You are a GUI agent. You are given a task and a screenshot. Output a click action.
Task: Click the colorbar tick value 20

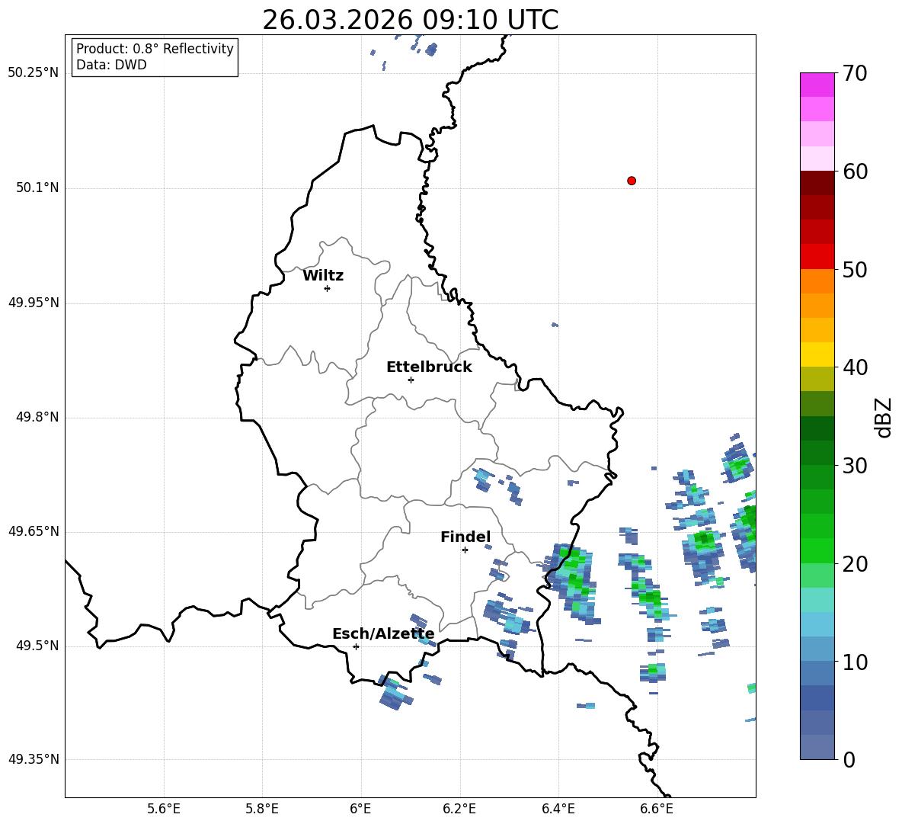pos(855,563)
